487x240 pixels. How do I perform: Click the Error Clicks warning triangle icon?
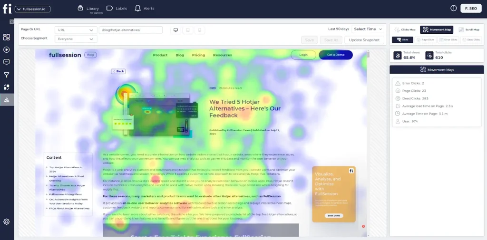coord(398,83)
